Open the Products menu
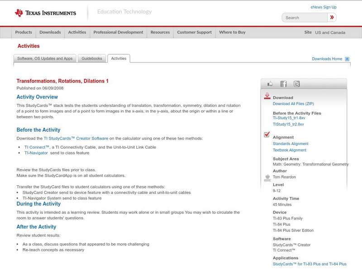The height and width of the screenshot is (271, 362). [x=24, y=32]
